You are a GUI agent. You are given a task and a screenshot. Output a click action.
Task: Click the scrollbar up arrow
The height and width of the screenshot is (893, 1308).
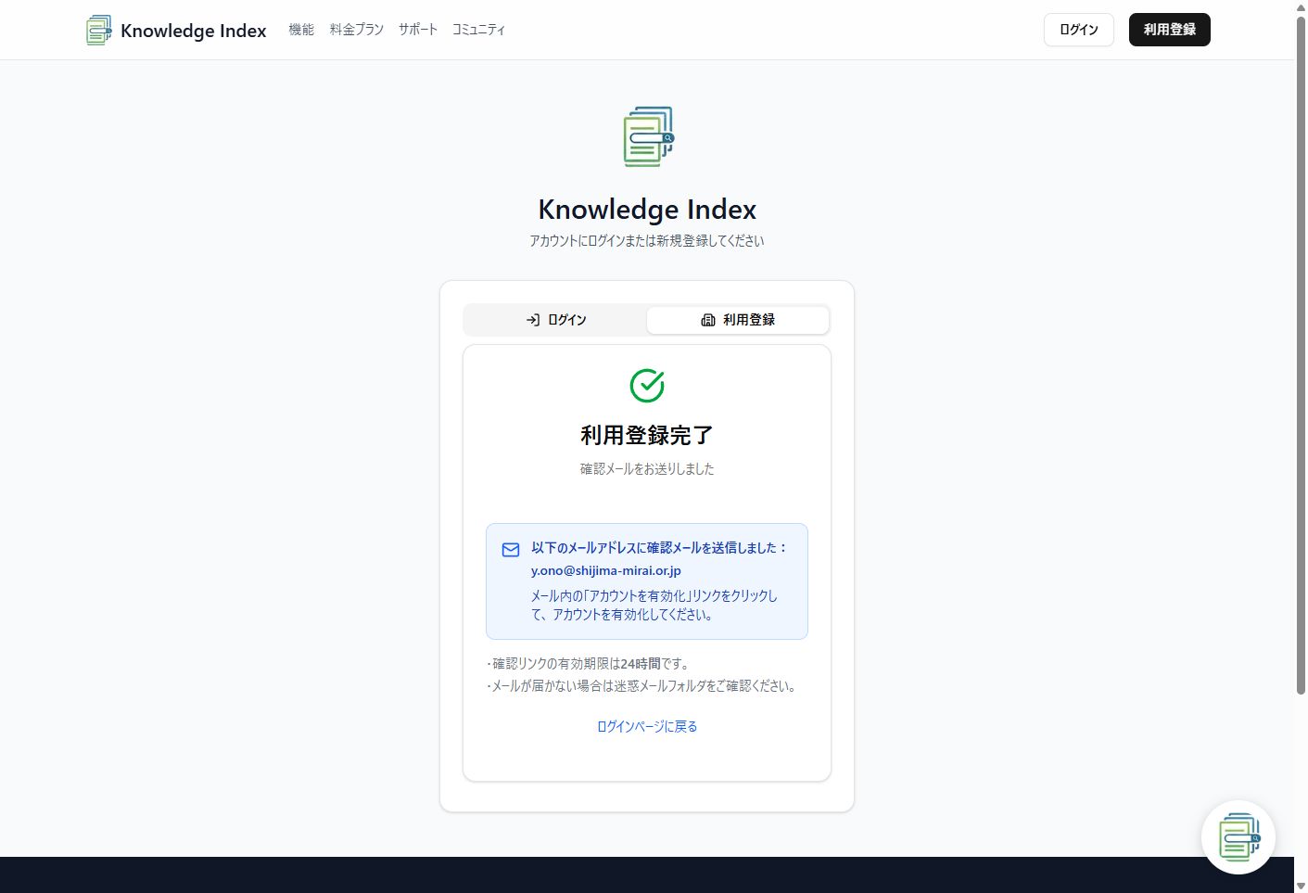coord(1301,7)
